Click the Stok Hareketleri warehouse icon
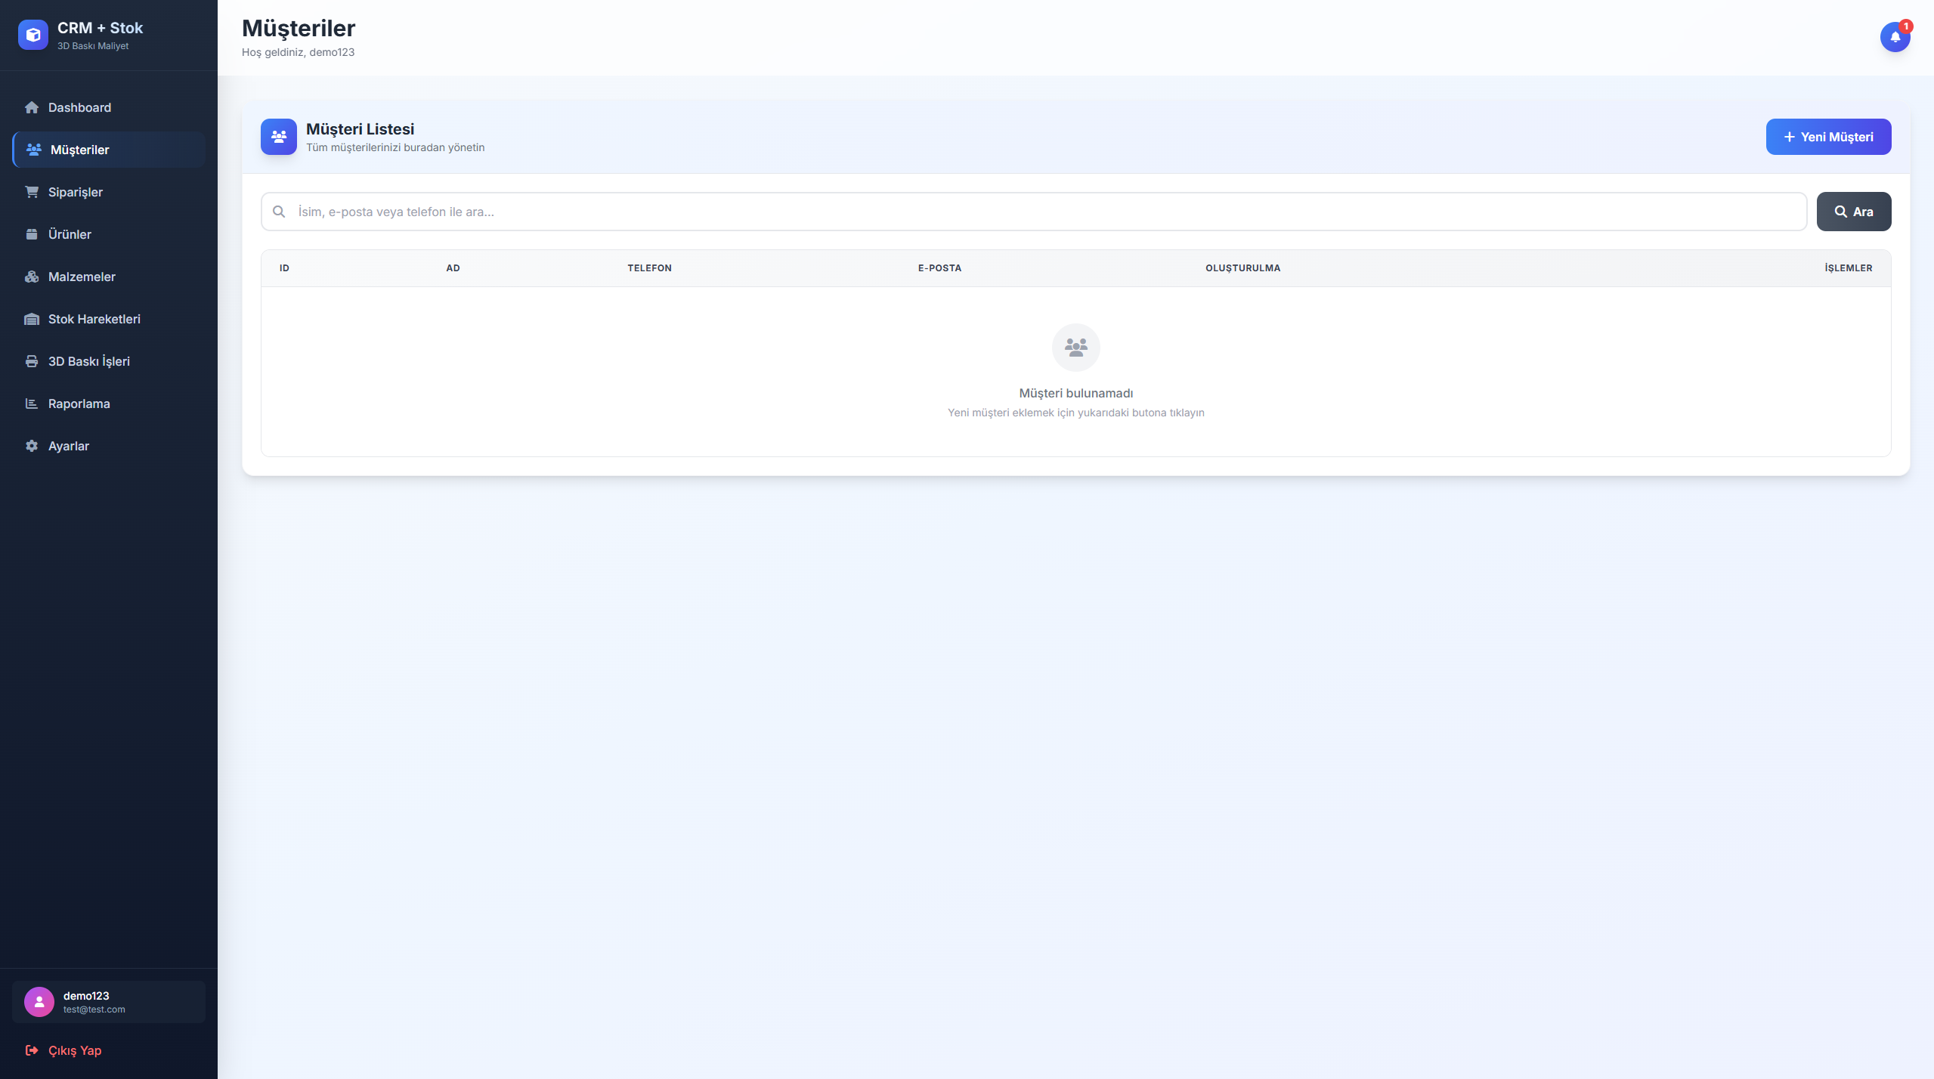Viewport: 1934px width, 1079px height. 32,319
